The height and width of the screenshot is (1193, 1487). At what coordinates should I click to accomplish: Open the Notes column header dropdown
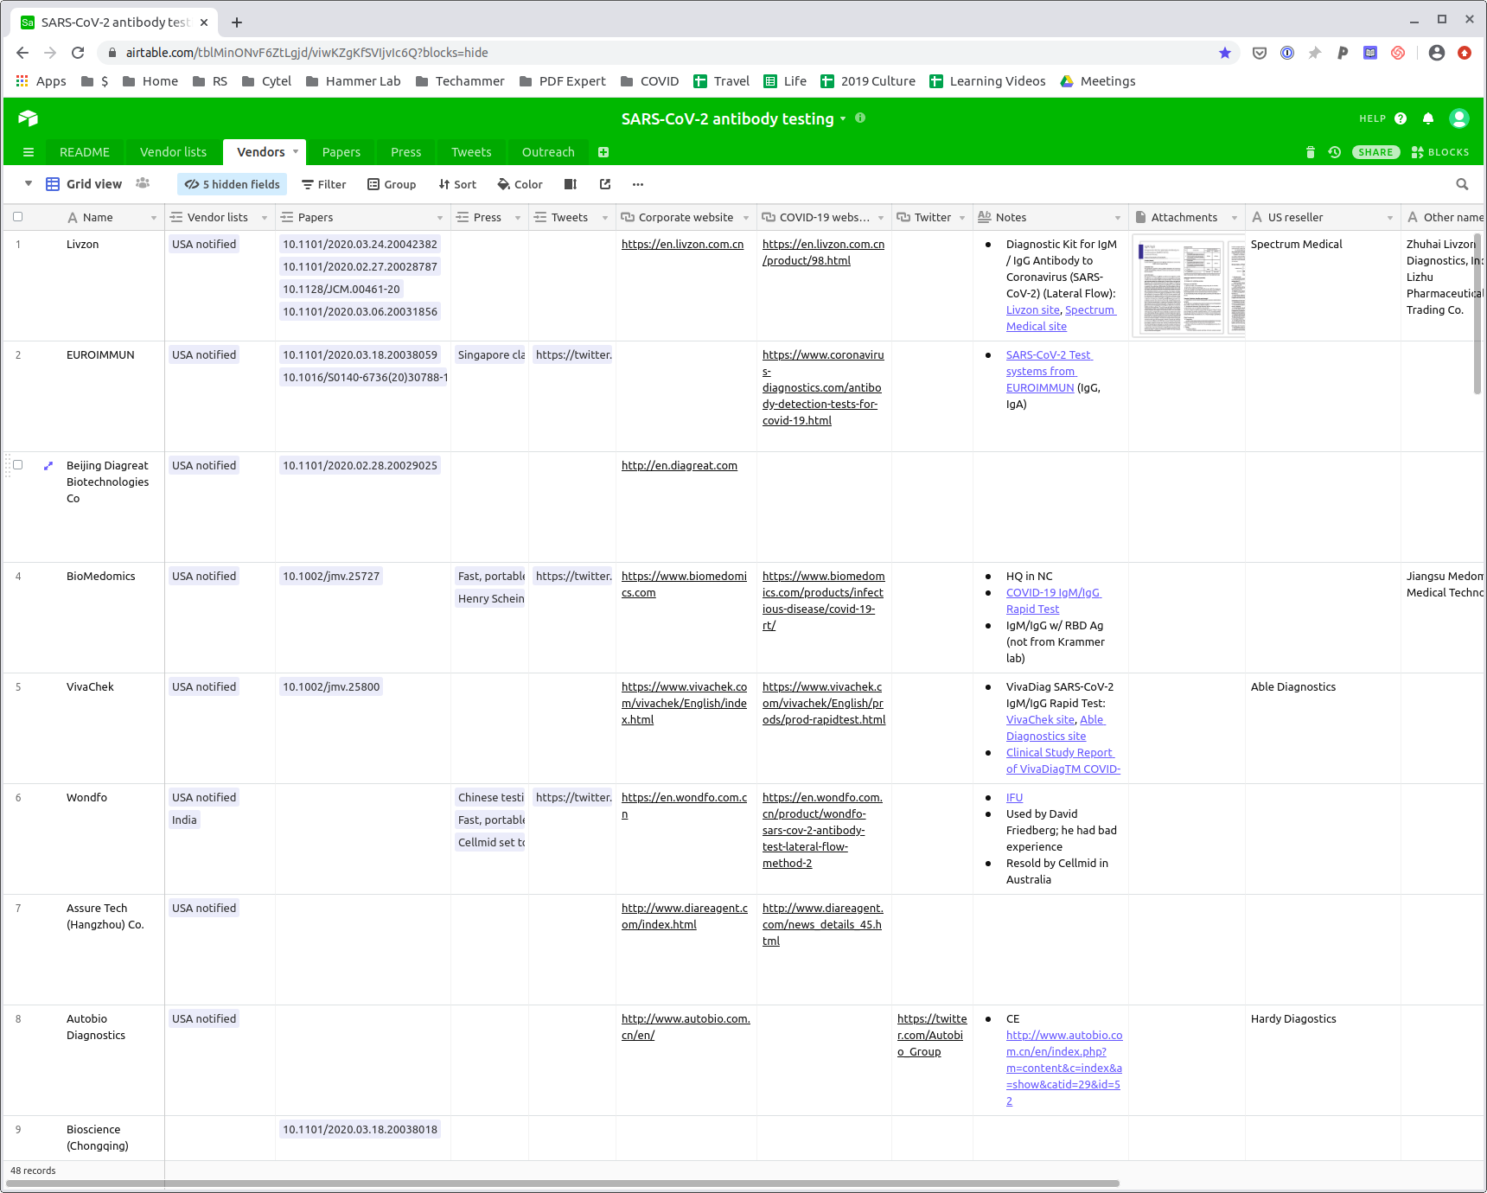click(x=1117, y=218)
